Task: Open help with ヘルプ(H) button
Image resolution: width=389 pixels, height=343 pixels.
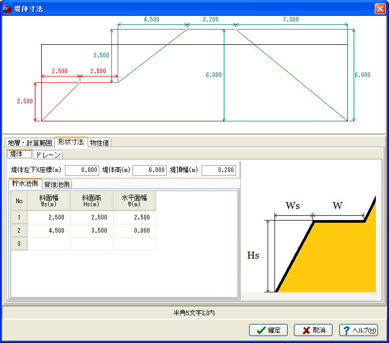Action: pyautogui.click(x=358, y=330)
